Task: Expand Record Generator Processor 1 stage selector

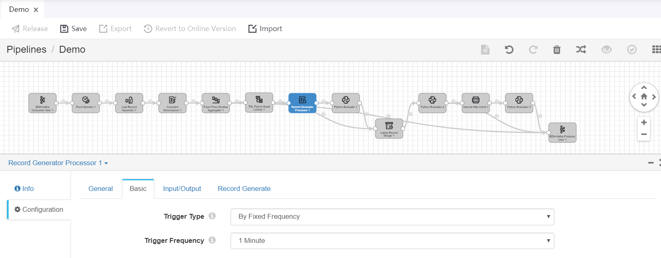Action: pos(58,163)
